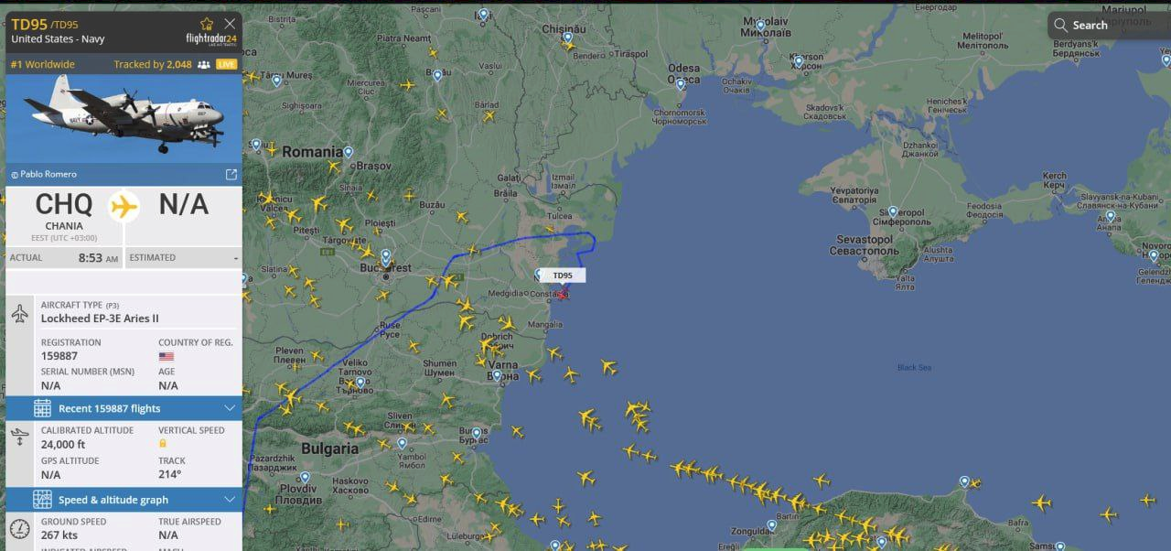Expand Speed & altitude graph section
This screenshot has width=1171, height=551.
click(x=124, y=500)
